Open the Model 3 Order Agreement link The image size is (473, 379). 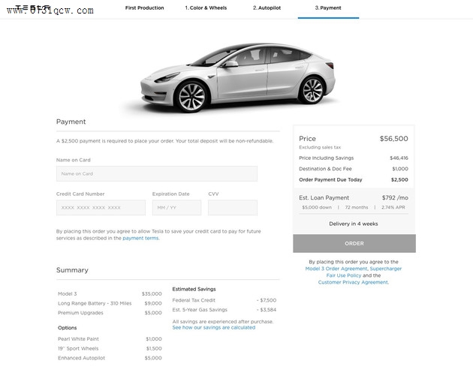click(x=336, y=269)
